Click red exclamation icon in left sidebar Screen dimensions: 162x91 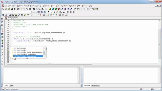2,31
